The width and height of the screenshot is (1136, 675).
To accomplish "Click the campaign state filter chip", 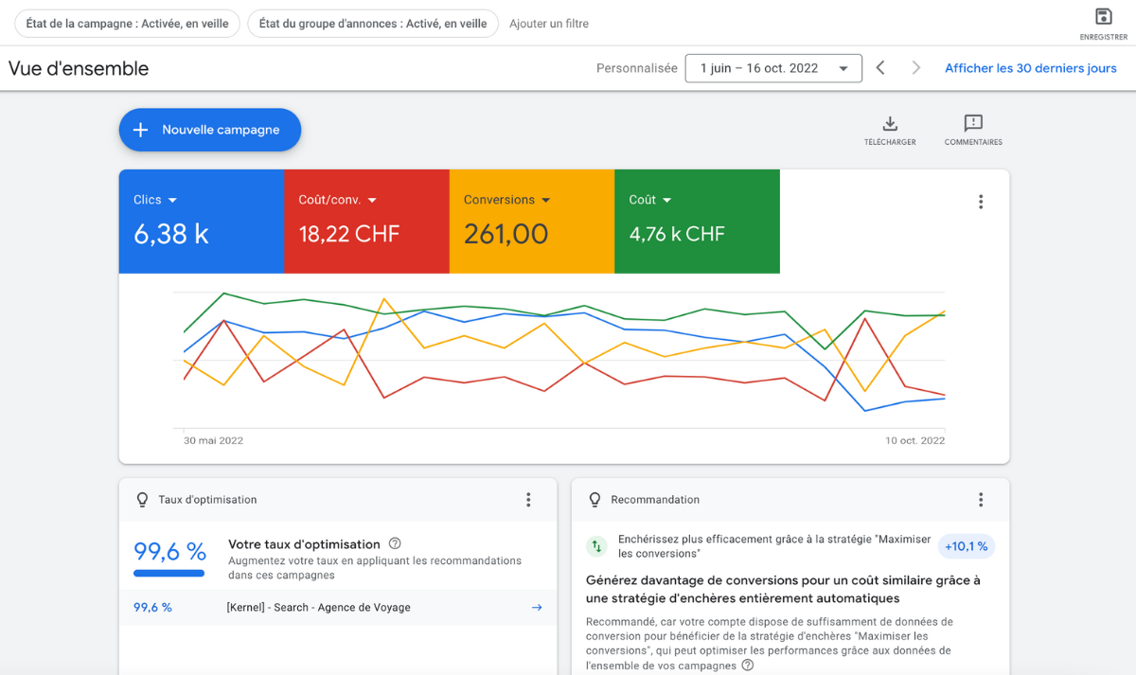I will (x=127, y=24).
